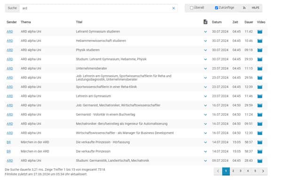Expand details for Germanist - Volontär row

(205, 115)
